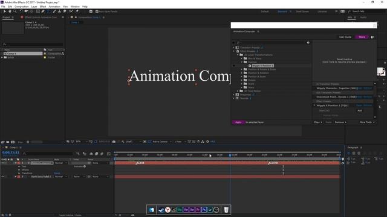Select the Unified Camera tool
Image resolution: width=387 pixels, height=217 pixels.
[x=26, y=11]
